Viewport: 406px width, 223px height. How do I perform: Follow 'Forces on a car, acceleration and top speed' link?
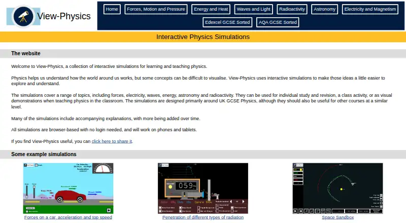68,217
